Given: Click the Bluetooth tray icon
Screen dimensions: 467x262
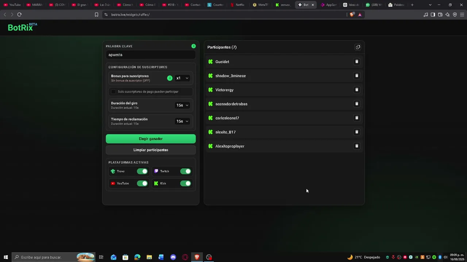Looking at the screenshot, I should tap(440, 257).
